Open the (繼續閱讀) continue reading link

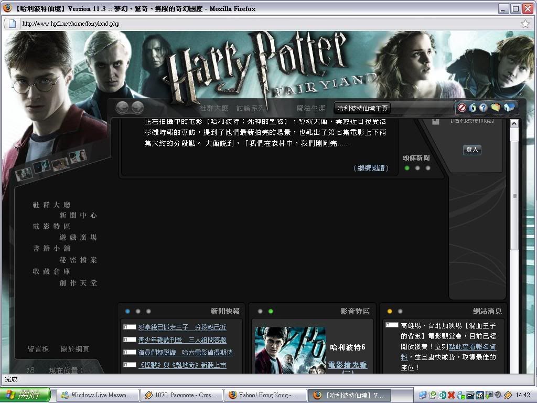(371, 168)
